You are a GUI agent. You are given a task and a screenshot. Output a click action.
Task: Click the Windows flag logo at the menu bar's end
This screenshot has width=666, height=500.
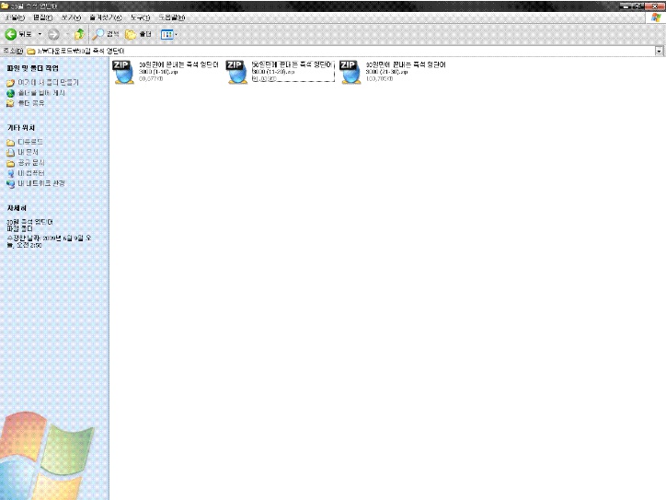[x=656, y=17]
